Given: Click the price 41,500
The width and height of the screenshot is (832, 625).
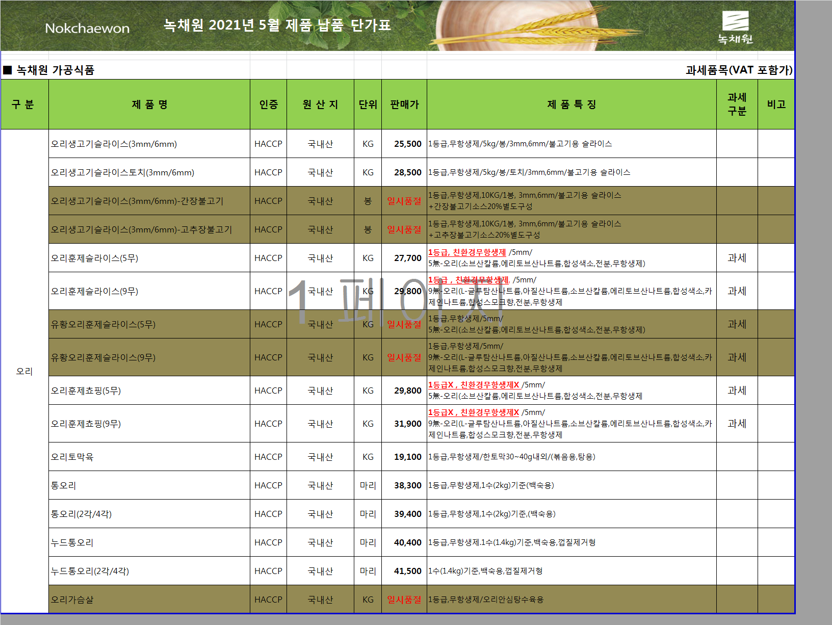Looking at the screenshot, I should point(408,571).
